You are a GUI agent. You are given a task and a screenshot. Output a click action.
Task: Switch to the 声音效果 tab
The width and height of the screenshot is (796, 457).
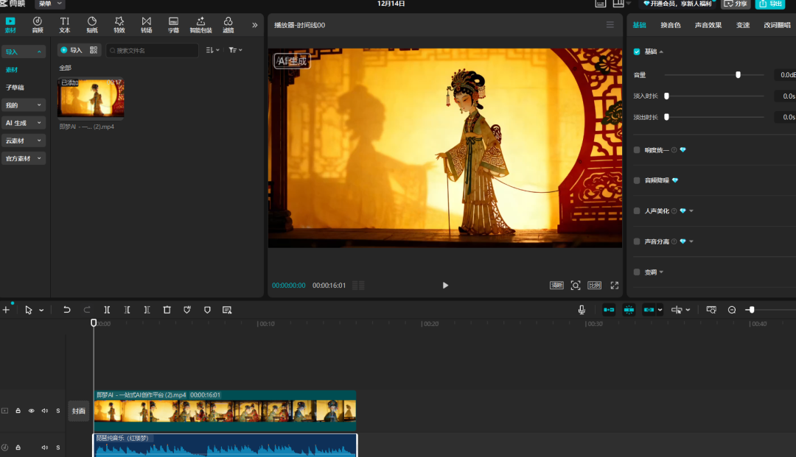click(x=708, y=25)
